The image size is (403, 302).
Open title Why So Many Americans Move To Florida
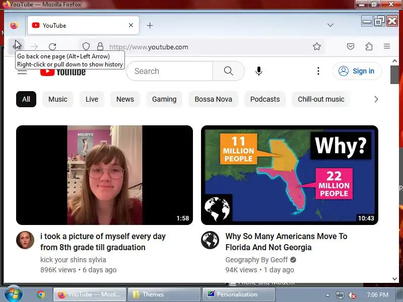coord(286,242)
